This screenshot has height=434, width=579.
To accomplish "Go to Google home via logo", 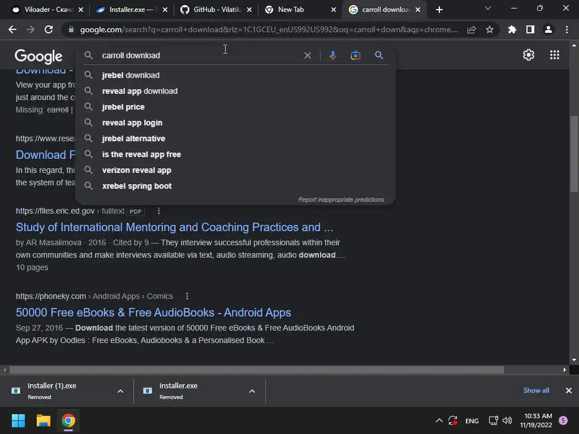I will pos(38,56).
